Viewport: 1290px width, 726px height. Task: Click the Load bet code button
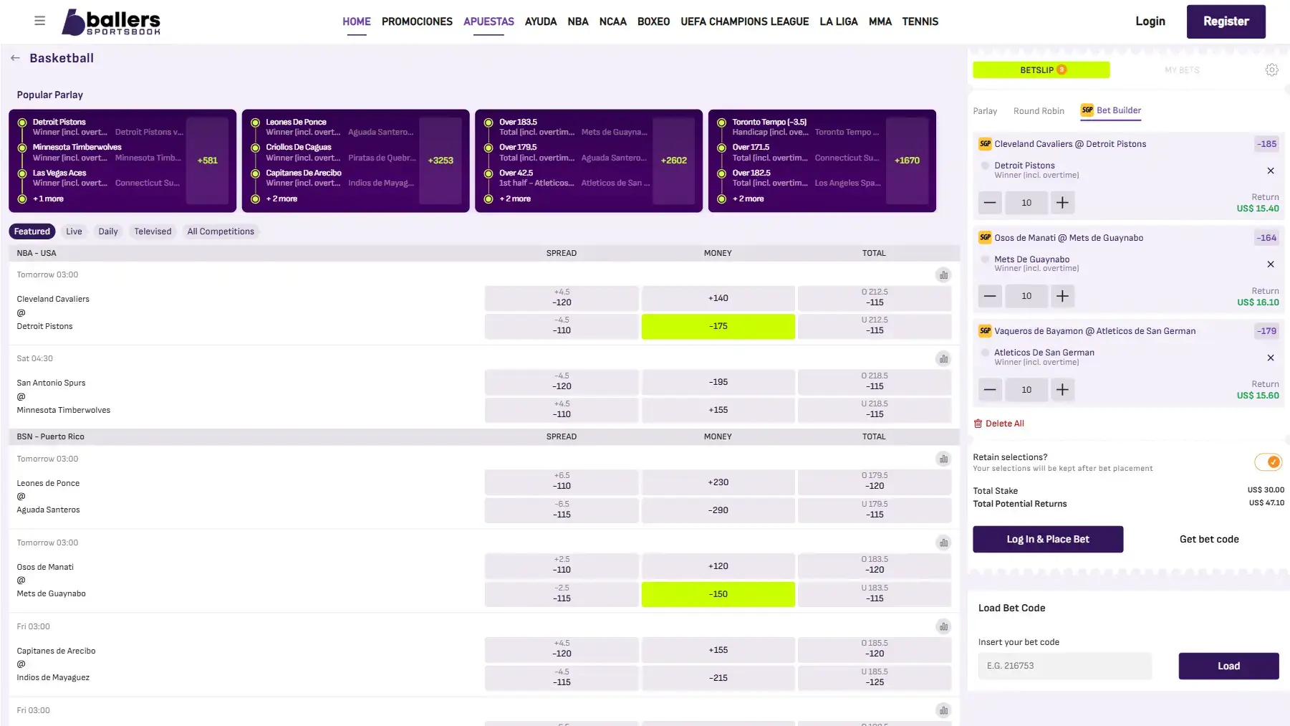(x=1228, y=666)
